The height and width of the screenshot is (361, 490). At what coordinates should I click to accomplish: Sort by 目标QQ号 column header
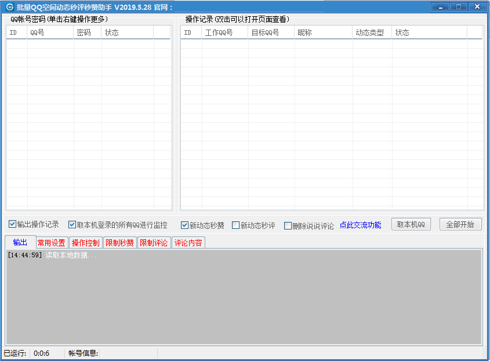click(x=271, y=32)
